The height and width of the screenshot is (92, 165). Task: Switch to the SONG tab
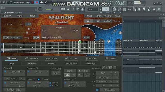[x=51, y=59]
